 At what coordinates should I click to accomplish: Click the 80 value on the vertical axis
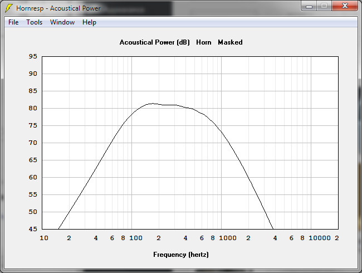pyautogui.click(x=32, y=108)
